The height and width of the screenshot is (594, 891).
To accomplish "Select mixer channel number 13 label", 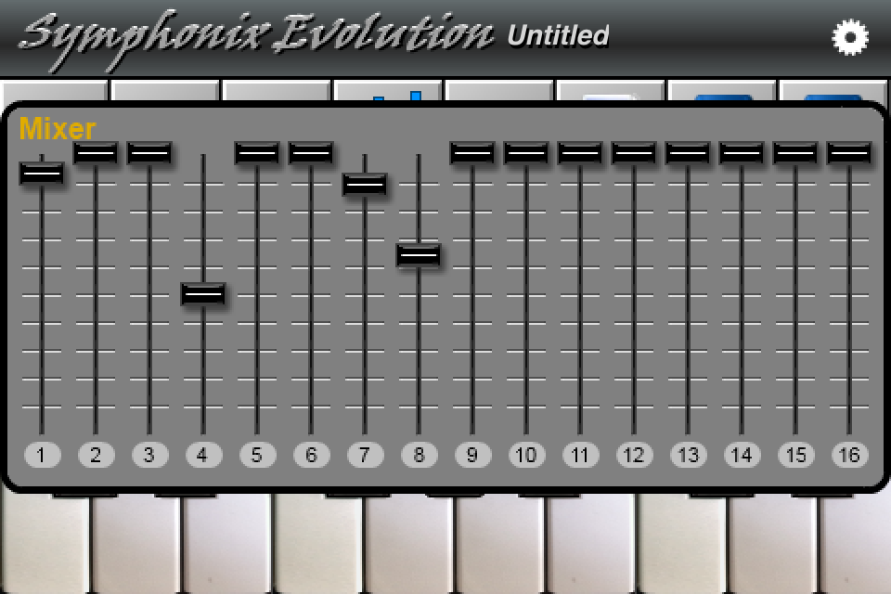I will click(688, 455).
